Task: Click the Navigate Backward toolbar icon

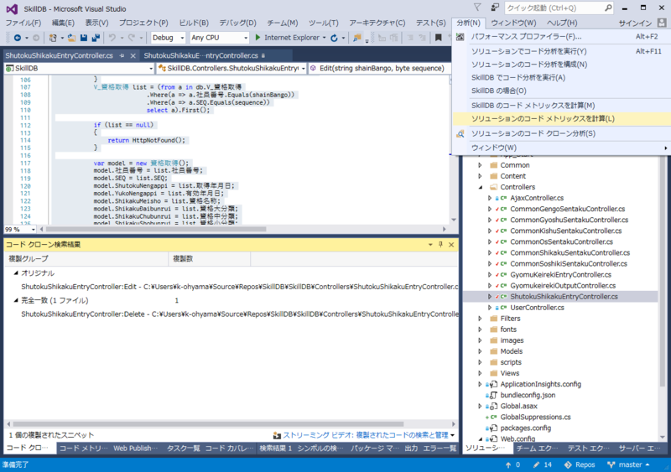Action: pyautogui.click(x=18, y=38)
